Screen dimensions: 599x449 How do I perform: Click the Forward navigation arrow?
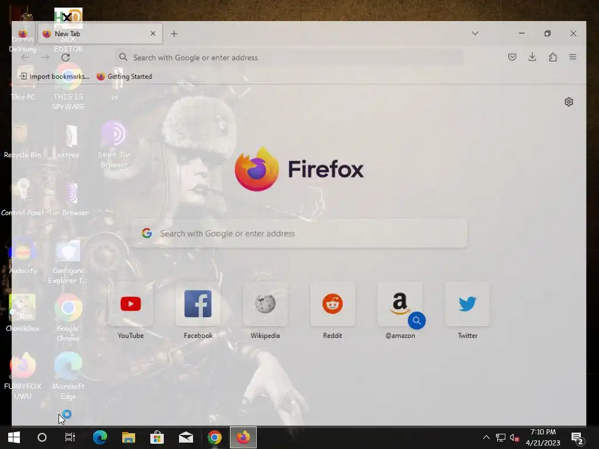tap(45, 57)
